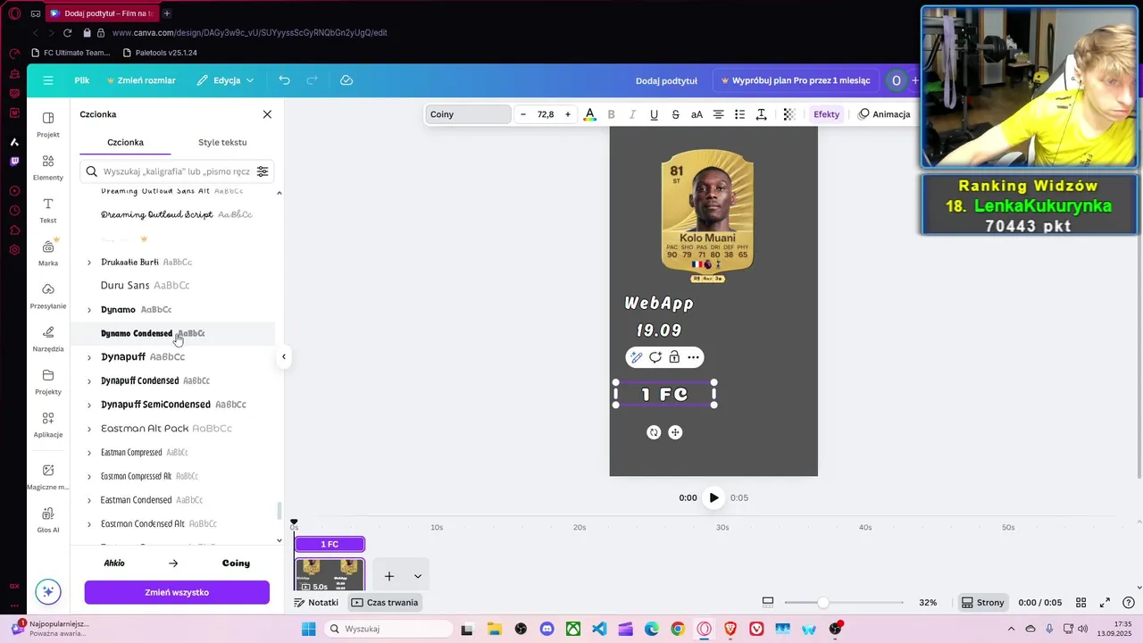Click the Canva AI sparkle button
Screen dimensions: 1143x643
pyautogui.click(x=48, y=591)
